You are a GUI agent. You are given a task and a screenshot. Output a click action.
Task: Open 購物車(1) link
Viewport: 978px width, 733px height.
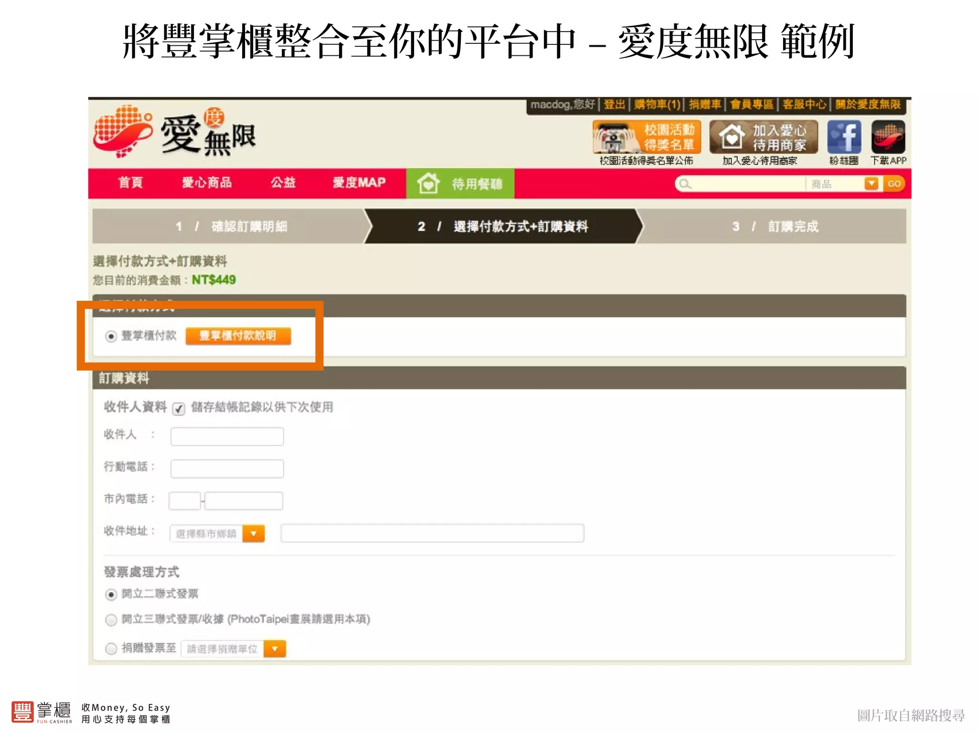(x=657, y=104)
